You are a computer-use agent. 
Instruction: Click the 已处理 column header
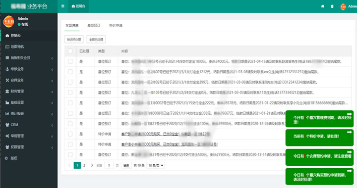(84, 51)
